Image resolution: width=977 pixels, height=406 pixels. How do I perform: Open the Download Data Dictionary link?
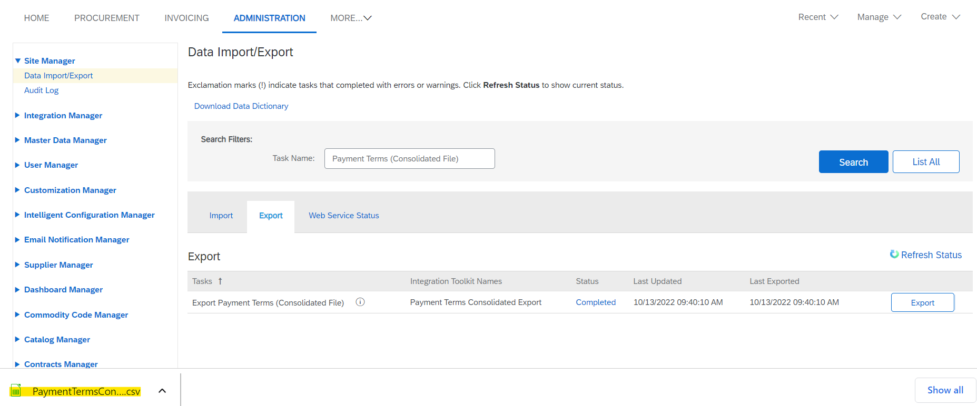click(x=241, y=106)
